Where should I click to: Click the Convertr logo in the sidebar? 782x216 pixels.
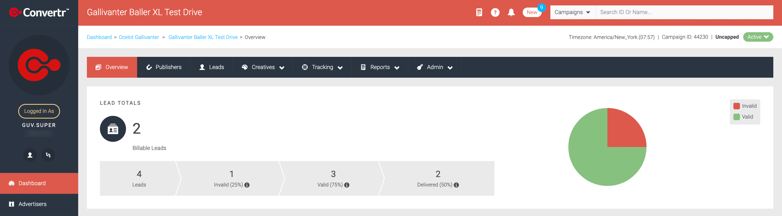pos(39,12)
